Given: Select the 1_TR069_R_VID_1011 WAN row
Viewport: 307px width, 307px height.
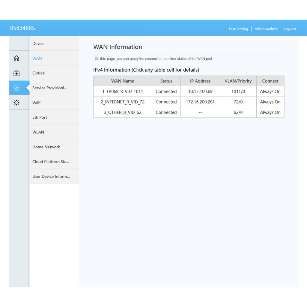Looking at the screenshot, I should (123, 91).
